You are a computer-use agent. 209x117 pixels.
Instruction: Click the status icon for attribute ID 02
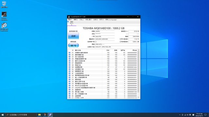[70, 55]
